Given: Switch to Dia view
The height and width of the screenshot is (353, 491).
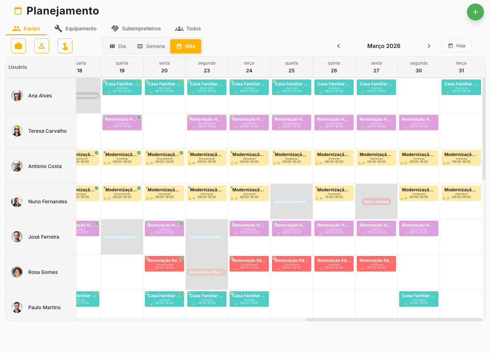Looking at the screenshot, I should coord(118,46).
